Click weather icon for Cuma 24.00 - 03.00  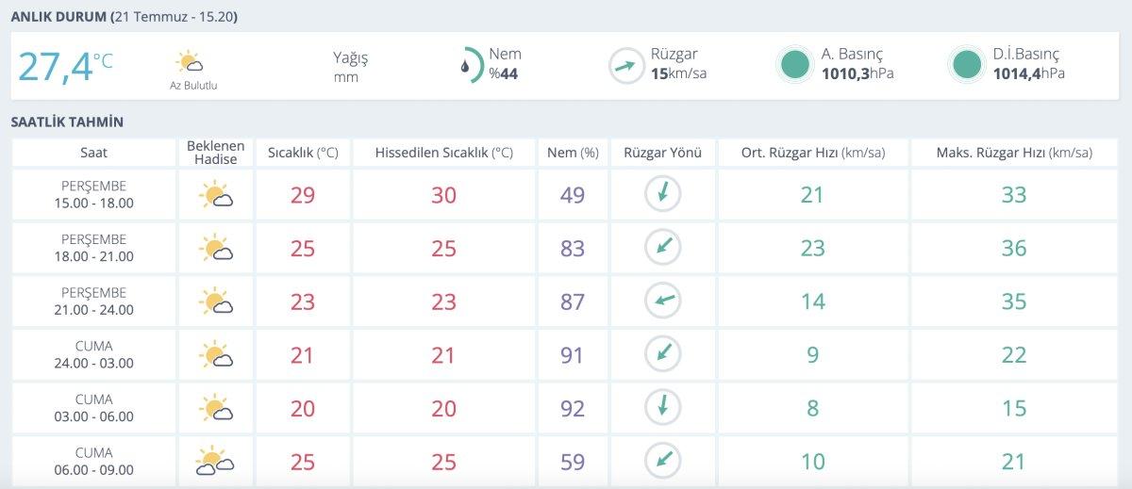tap(216, 354)
